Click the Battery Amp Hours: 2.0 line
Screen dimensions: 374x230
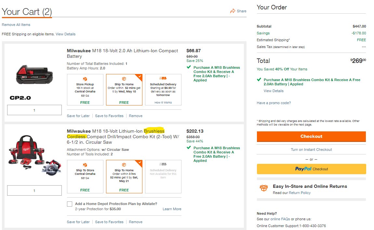(86, 68)
